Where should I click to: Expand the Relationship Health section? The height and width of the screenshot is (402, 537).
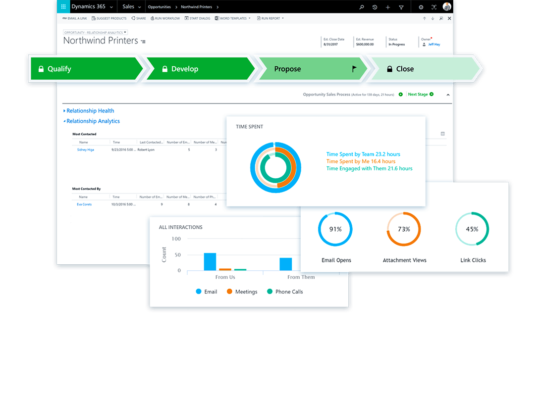(x=90, y=111)
